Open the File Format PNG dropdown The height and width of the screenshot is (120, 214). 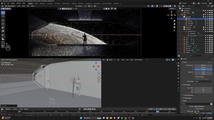[x=203, y=111]
